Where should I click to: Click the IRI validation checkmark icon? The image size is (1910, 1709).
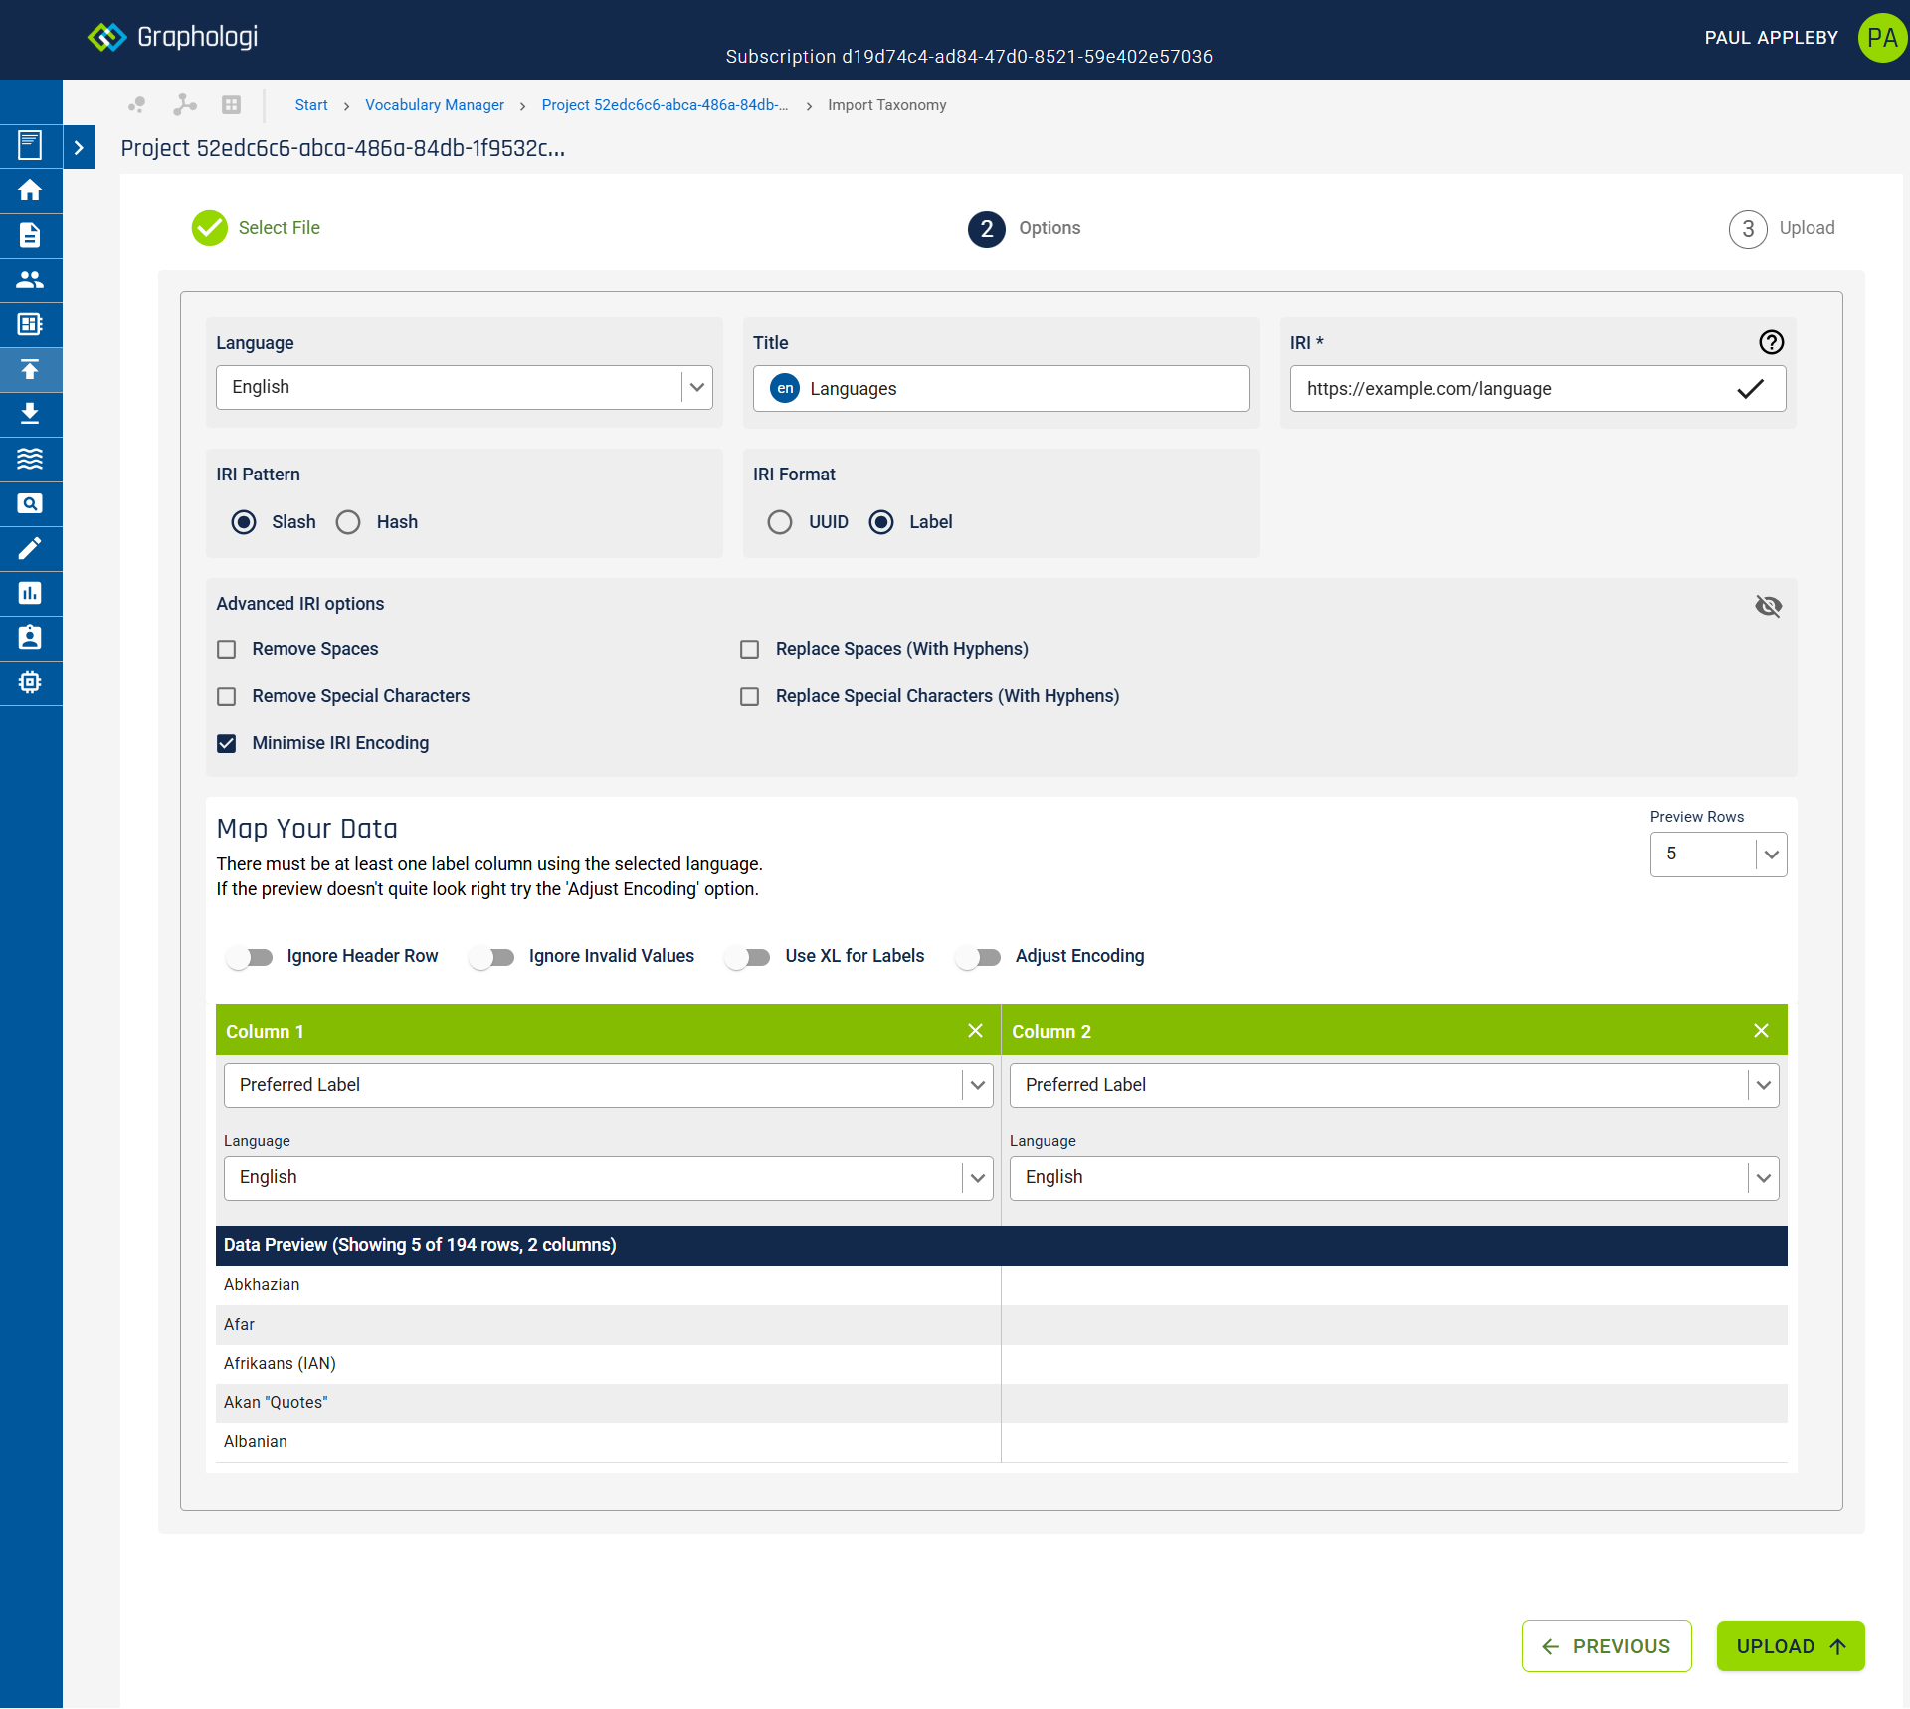pos(1750,389)
